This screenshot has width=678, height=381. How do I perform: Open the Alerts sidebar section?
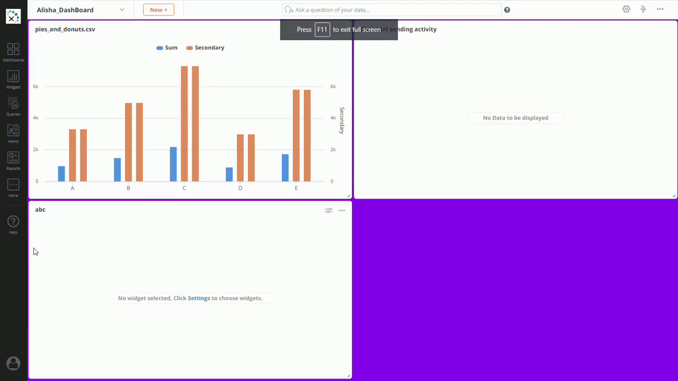[x=13, y=133]
